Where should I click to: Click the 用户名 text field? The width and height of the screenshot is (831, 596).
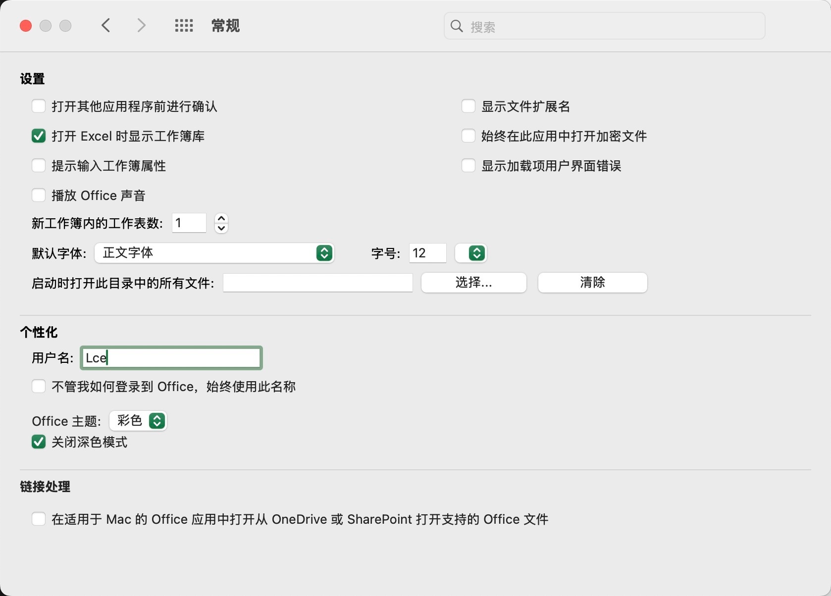tap(171, 358)
